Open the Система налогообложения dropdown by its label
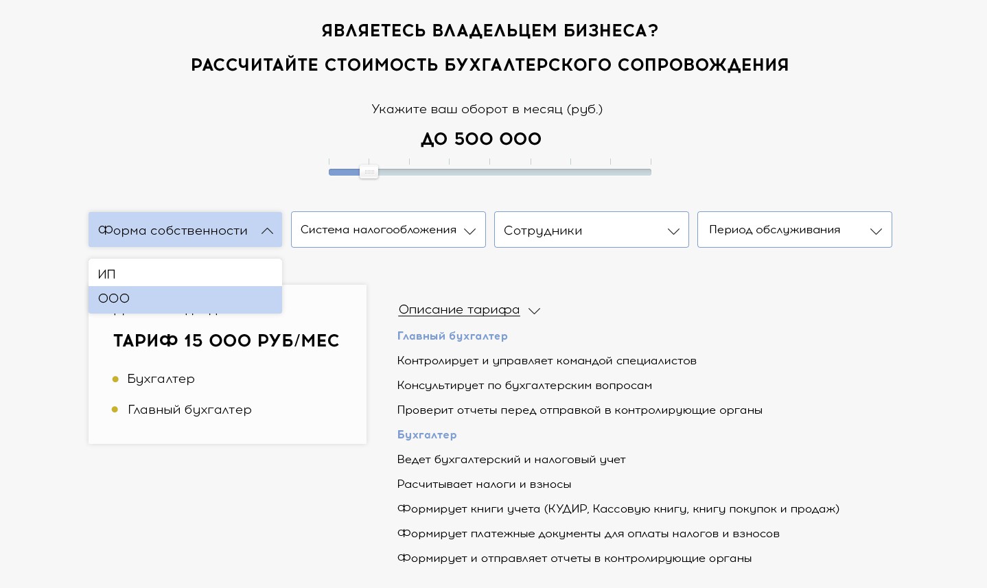Screen dimensions: 987x588 coord(378,230)
